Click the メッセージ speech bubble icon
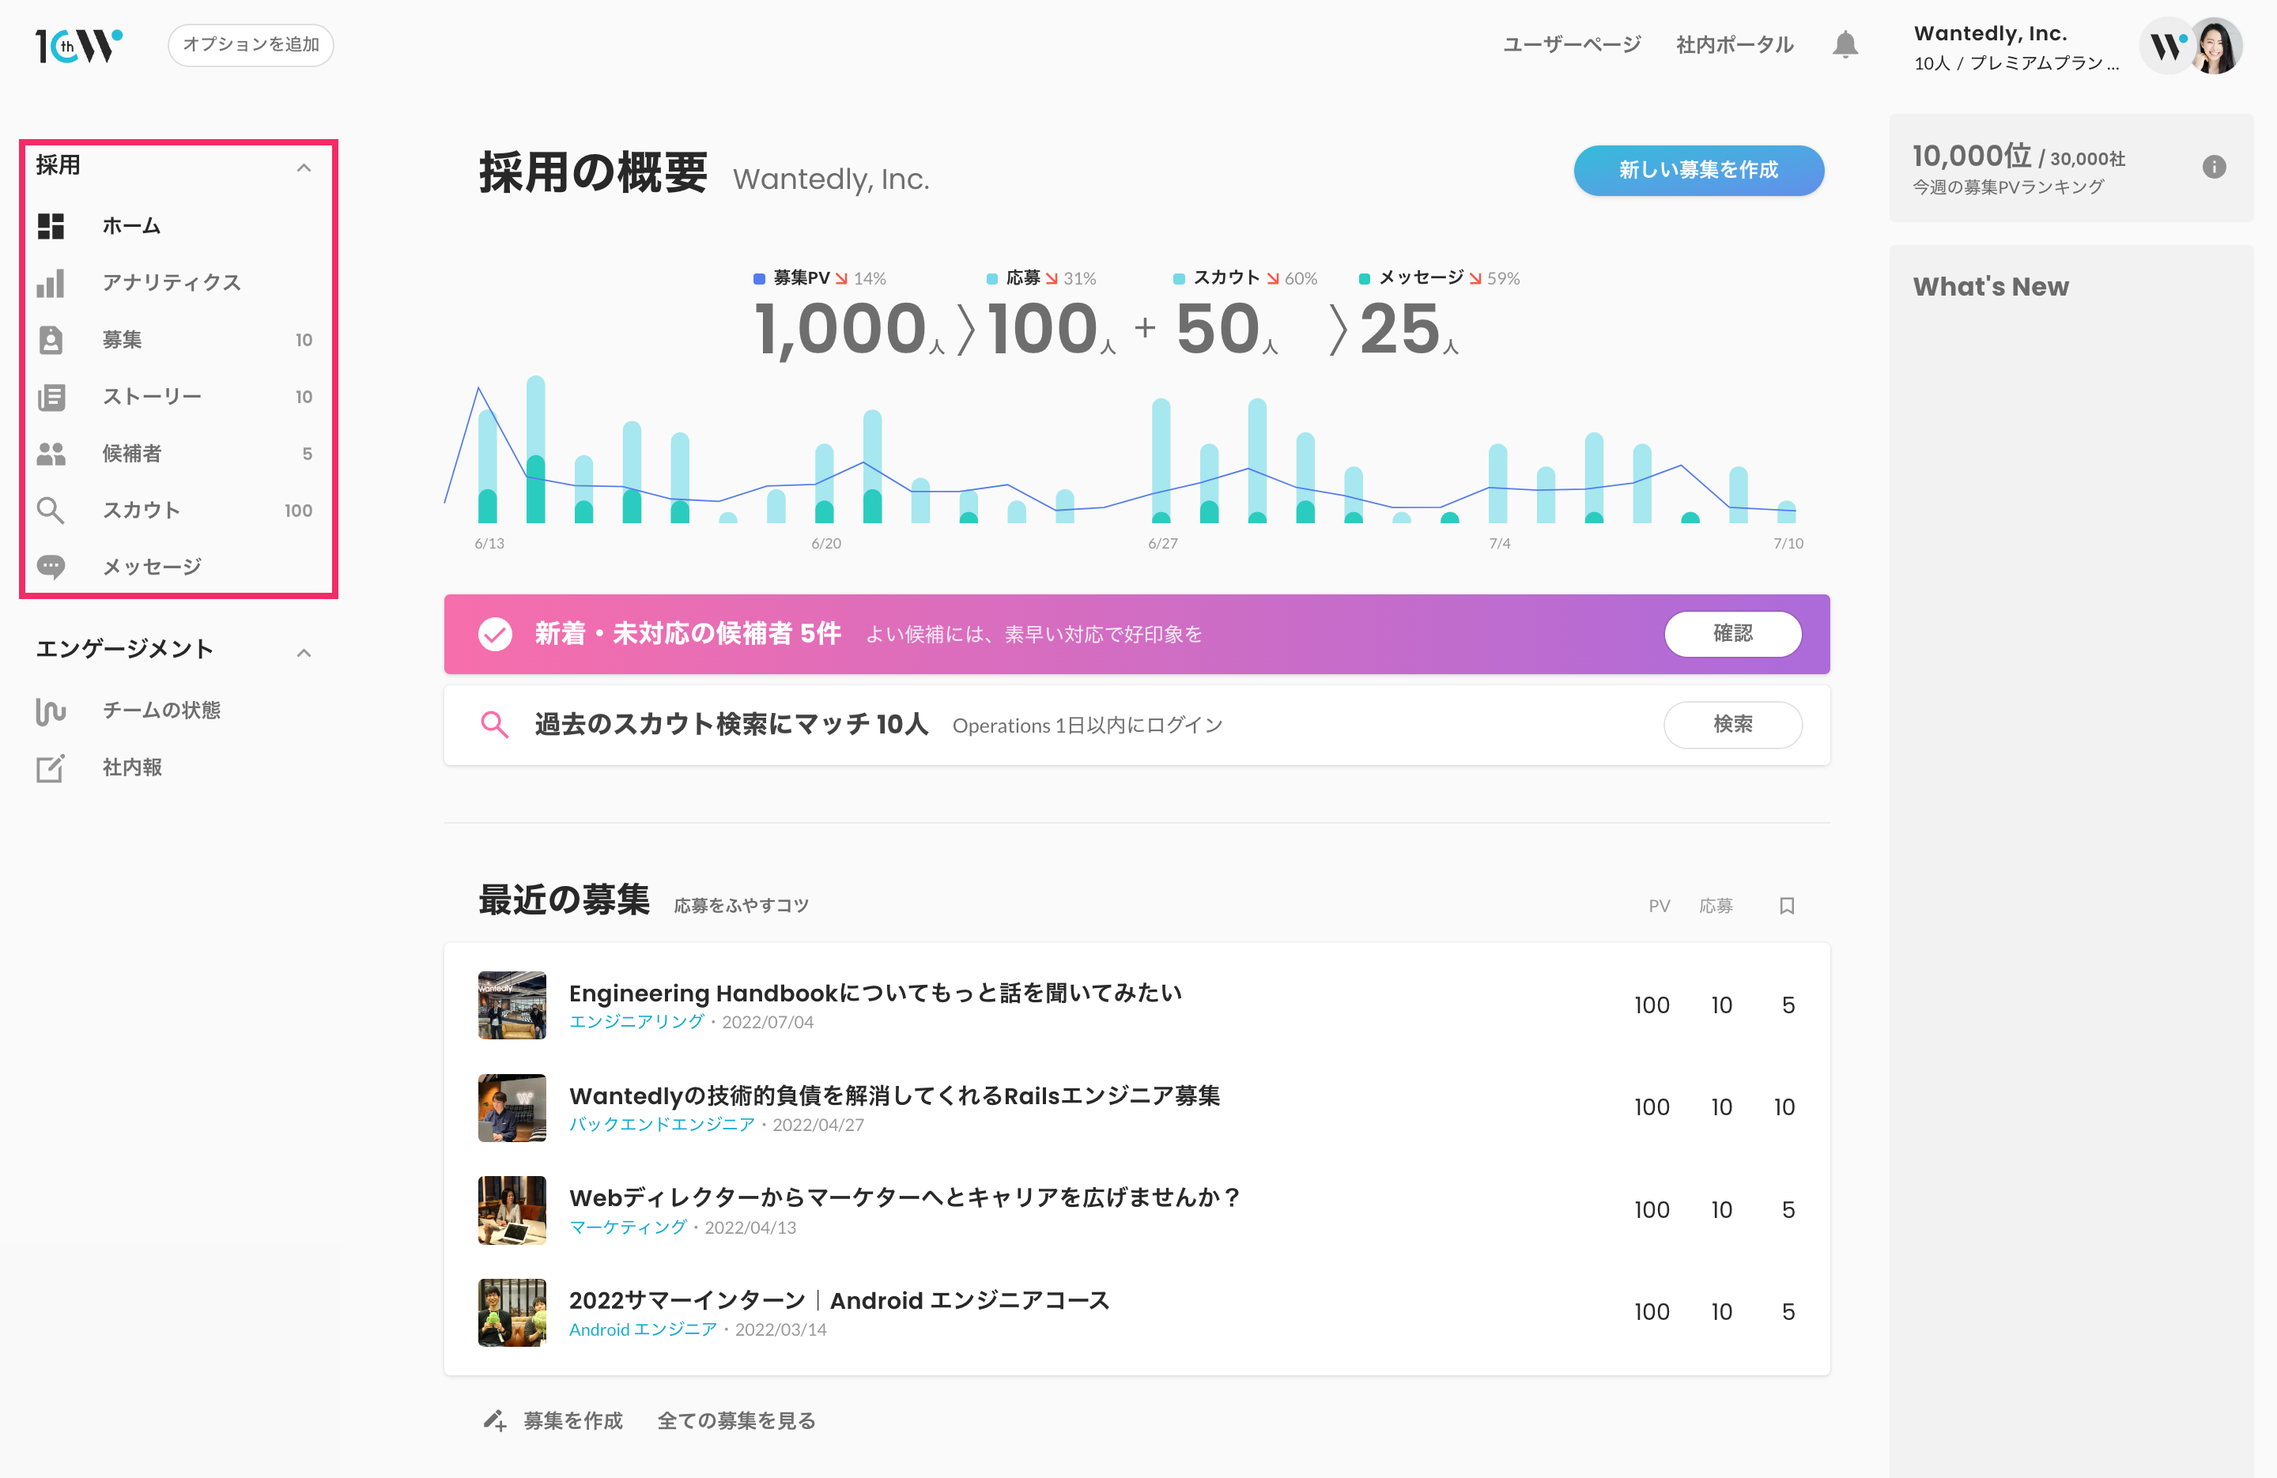The image size is (2277, 1478). pyautogui.click(x=51, y=567)
